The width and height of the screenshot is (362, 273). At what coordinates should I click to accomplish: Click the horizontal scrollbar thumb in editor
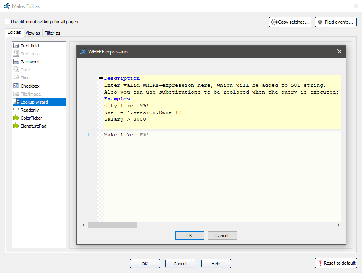click(112, 225)
